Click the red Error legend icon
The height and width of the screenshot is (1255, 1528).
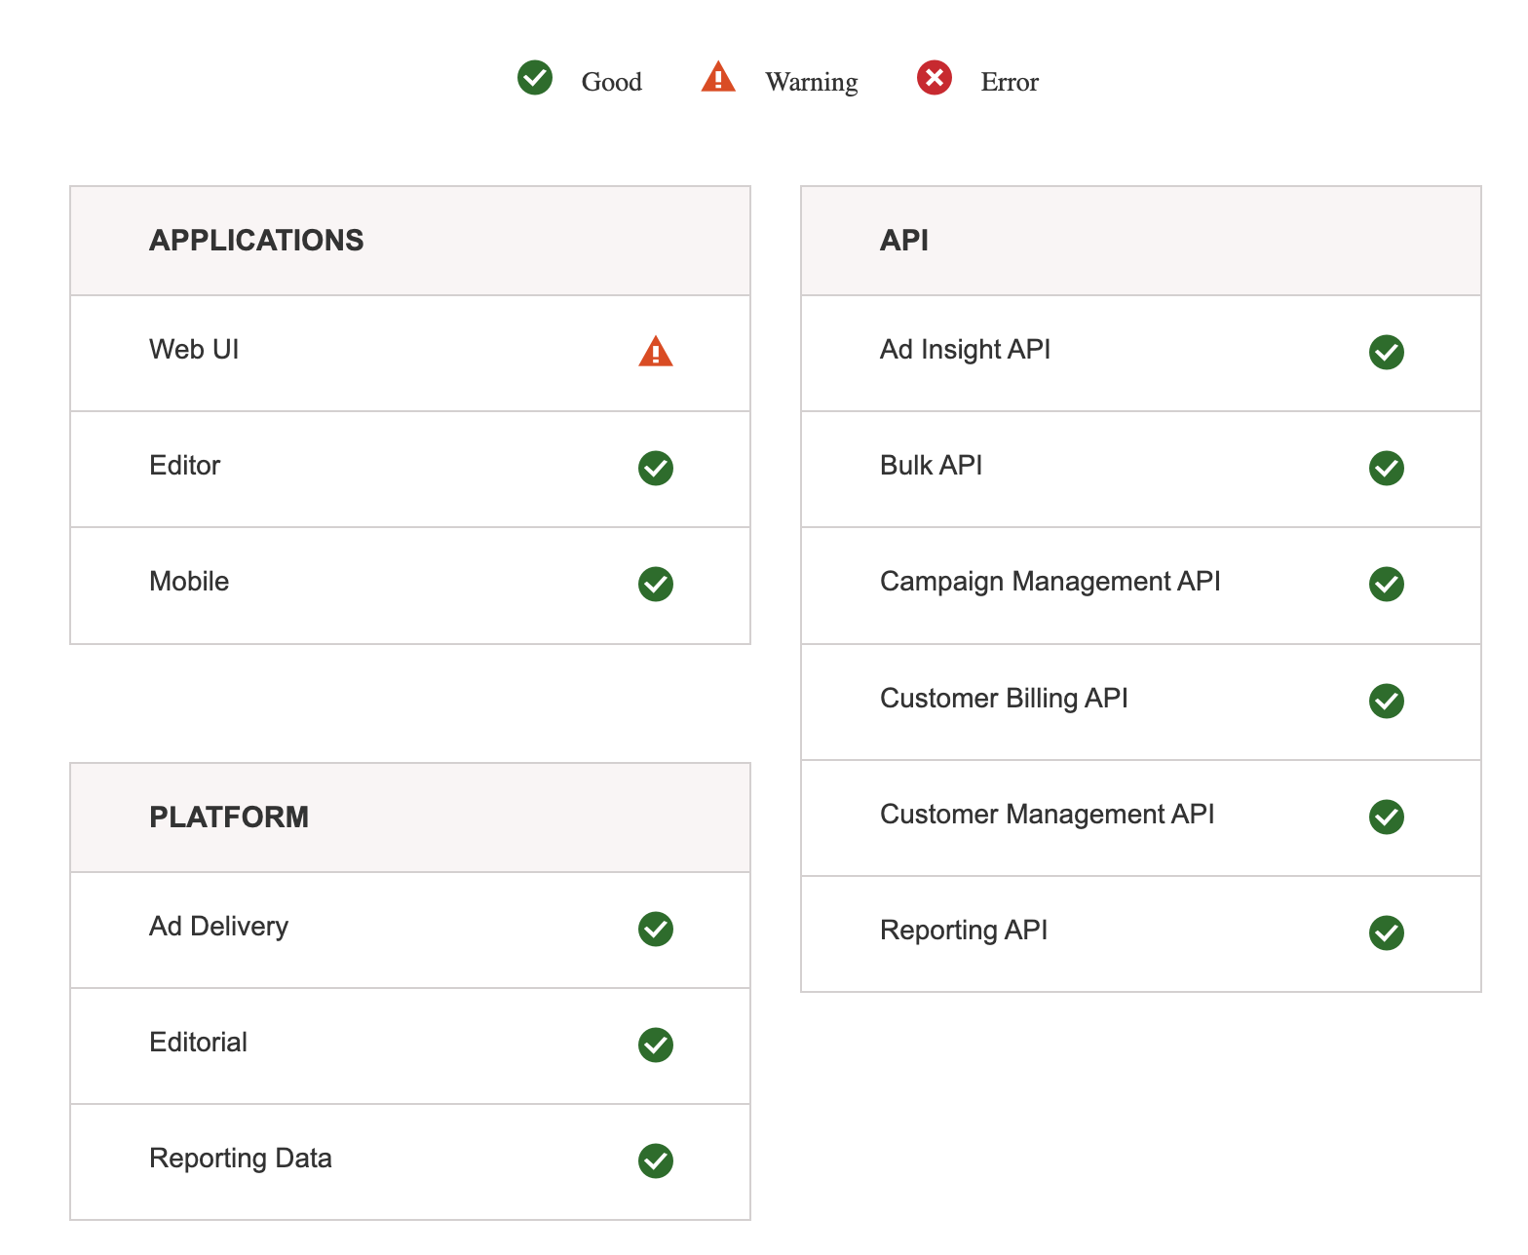coord(934,78)
